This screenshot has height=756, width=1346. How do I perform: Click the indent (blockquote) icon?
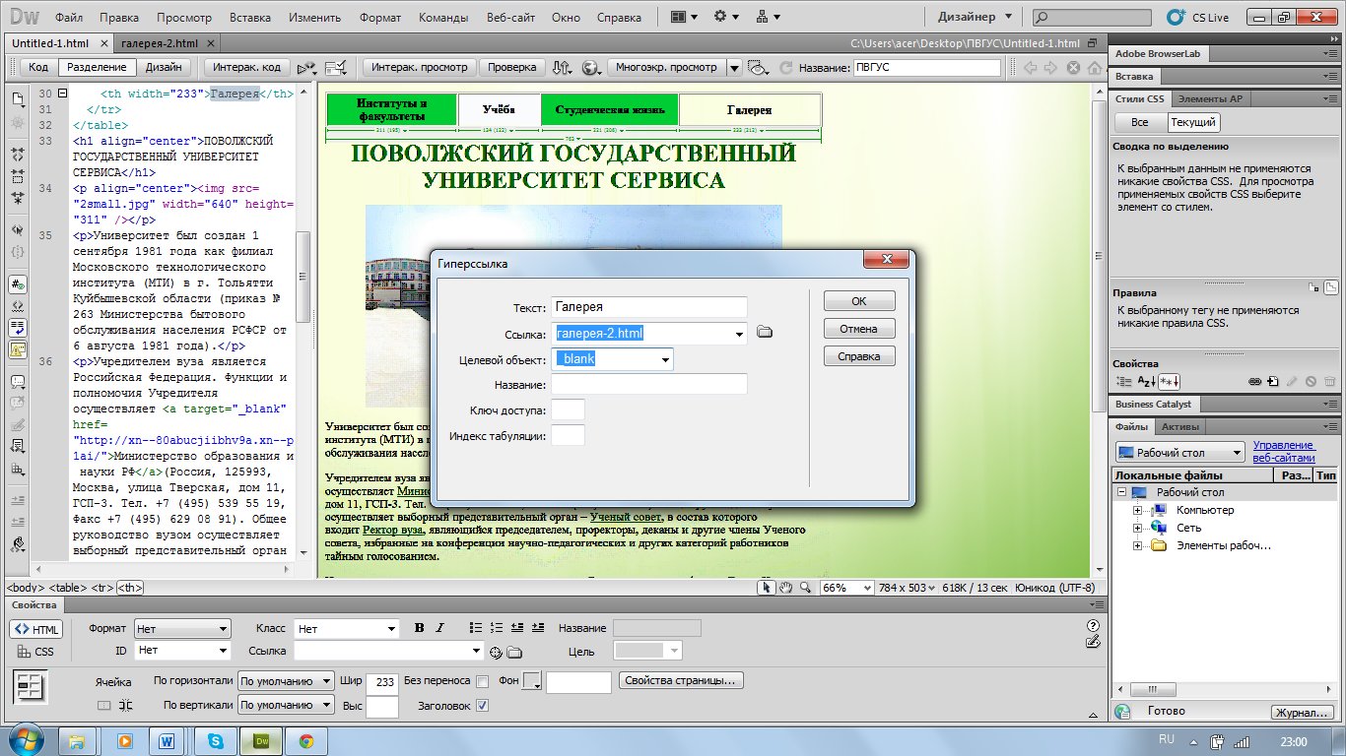(537, 628)
